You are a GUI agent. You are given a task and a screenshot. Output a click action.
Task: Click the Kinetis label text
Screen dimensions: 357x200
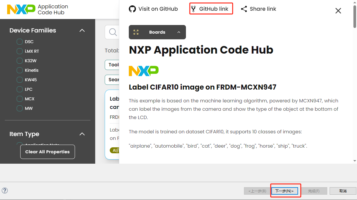point(32,70)
